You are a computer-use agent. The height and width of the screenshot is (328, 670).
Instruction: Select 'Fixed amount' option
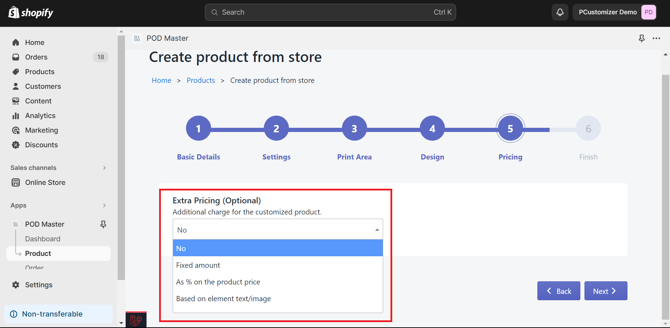pyautogui.click(x=278, y=265)
